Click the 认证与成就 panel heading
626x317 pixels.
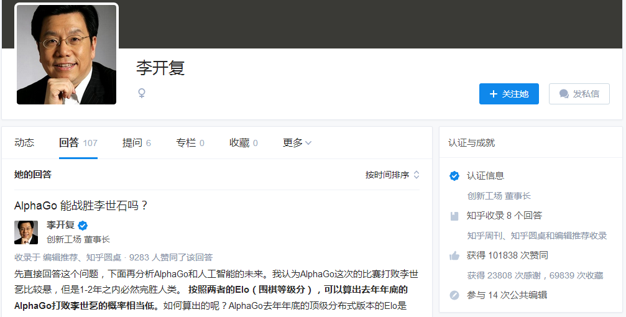(471, 143)
